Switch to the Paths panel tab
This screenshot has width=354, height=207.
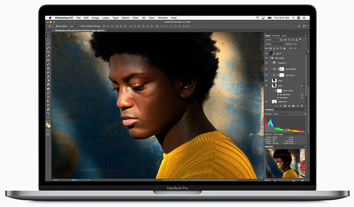(284, 35)
